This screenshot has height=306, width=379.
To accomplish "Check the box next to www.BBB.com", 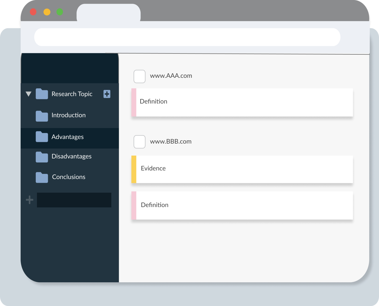I will [139, 142].
